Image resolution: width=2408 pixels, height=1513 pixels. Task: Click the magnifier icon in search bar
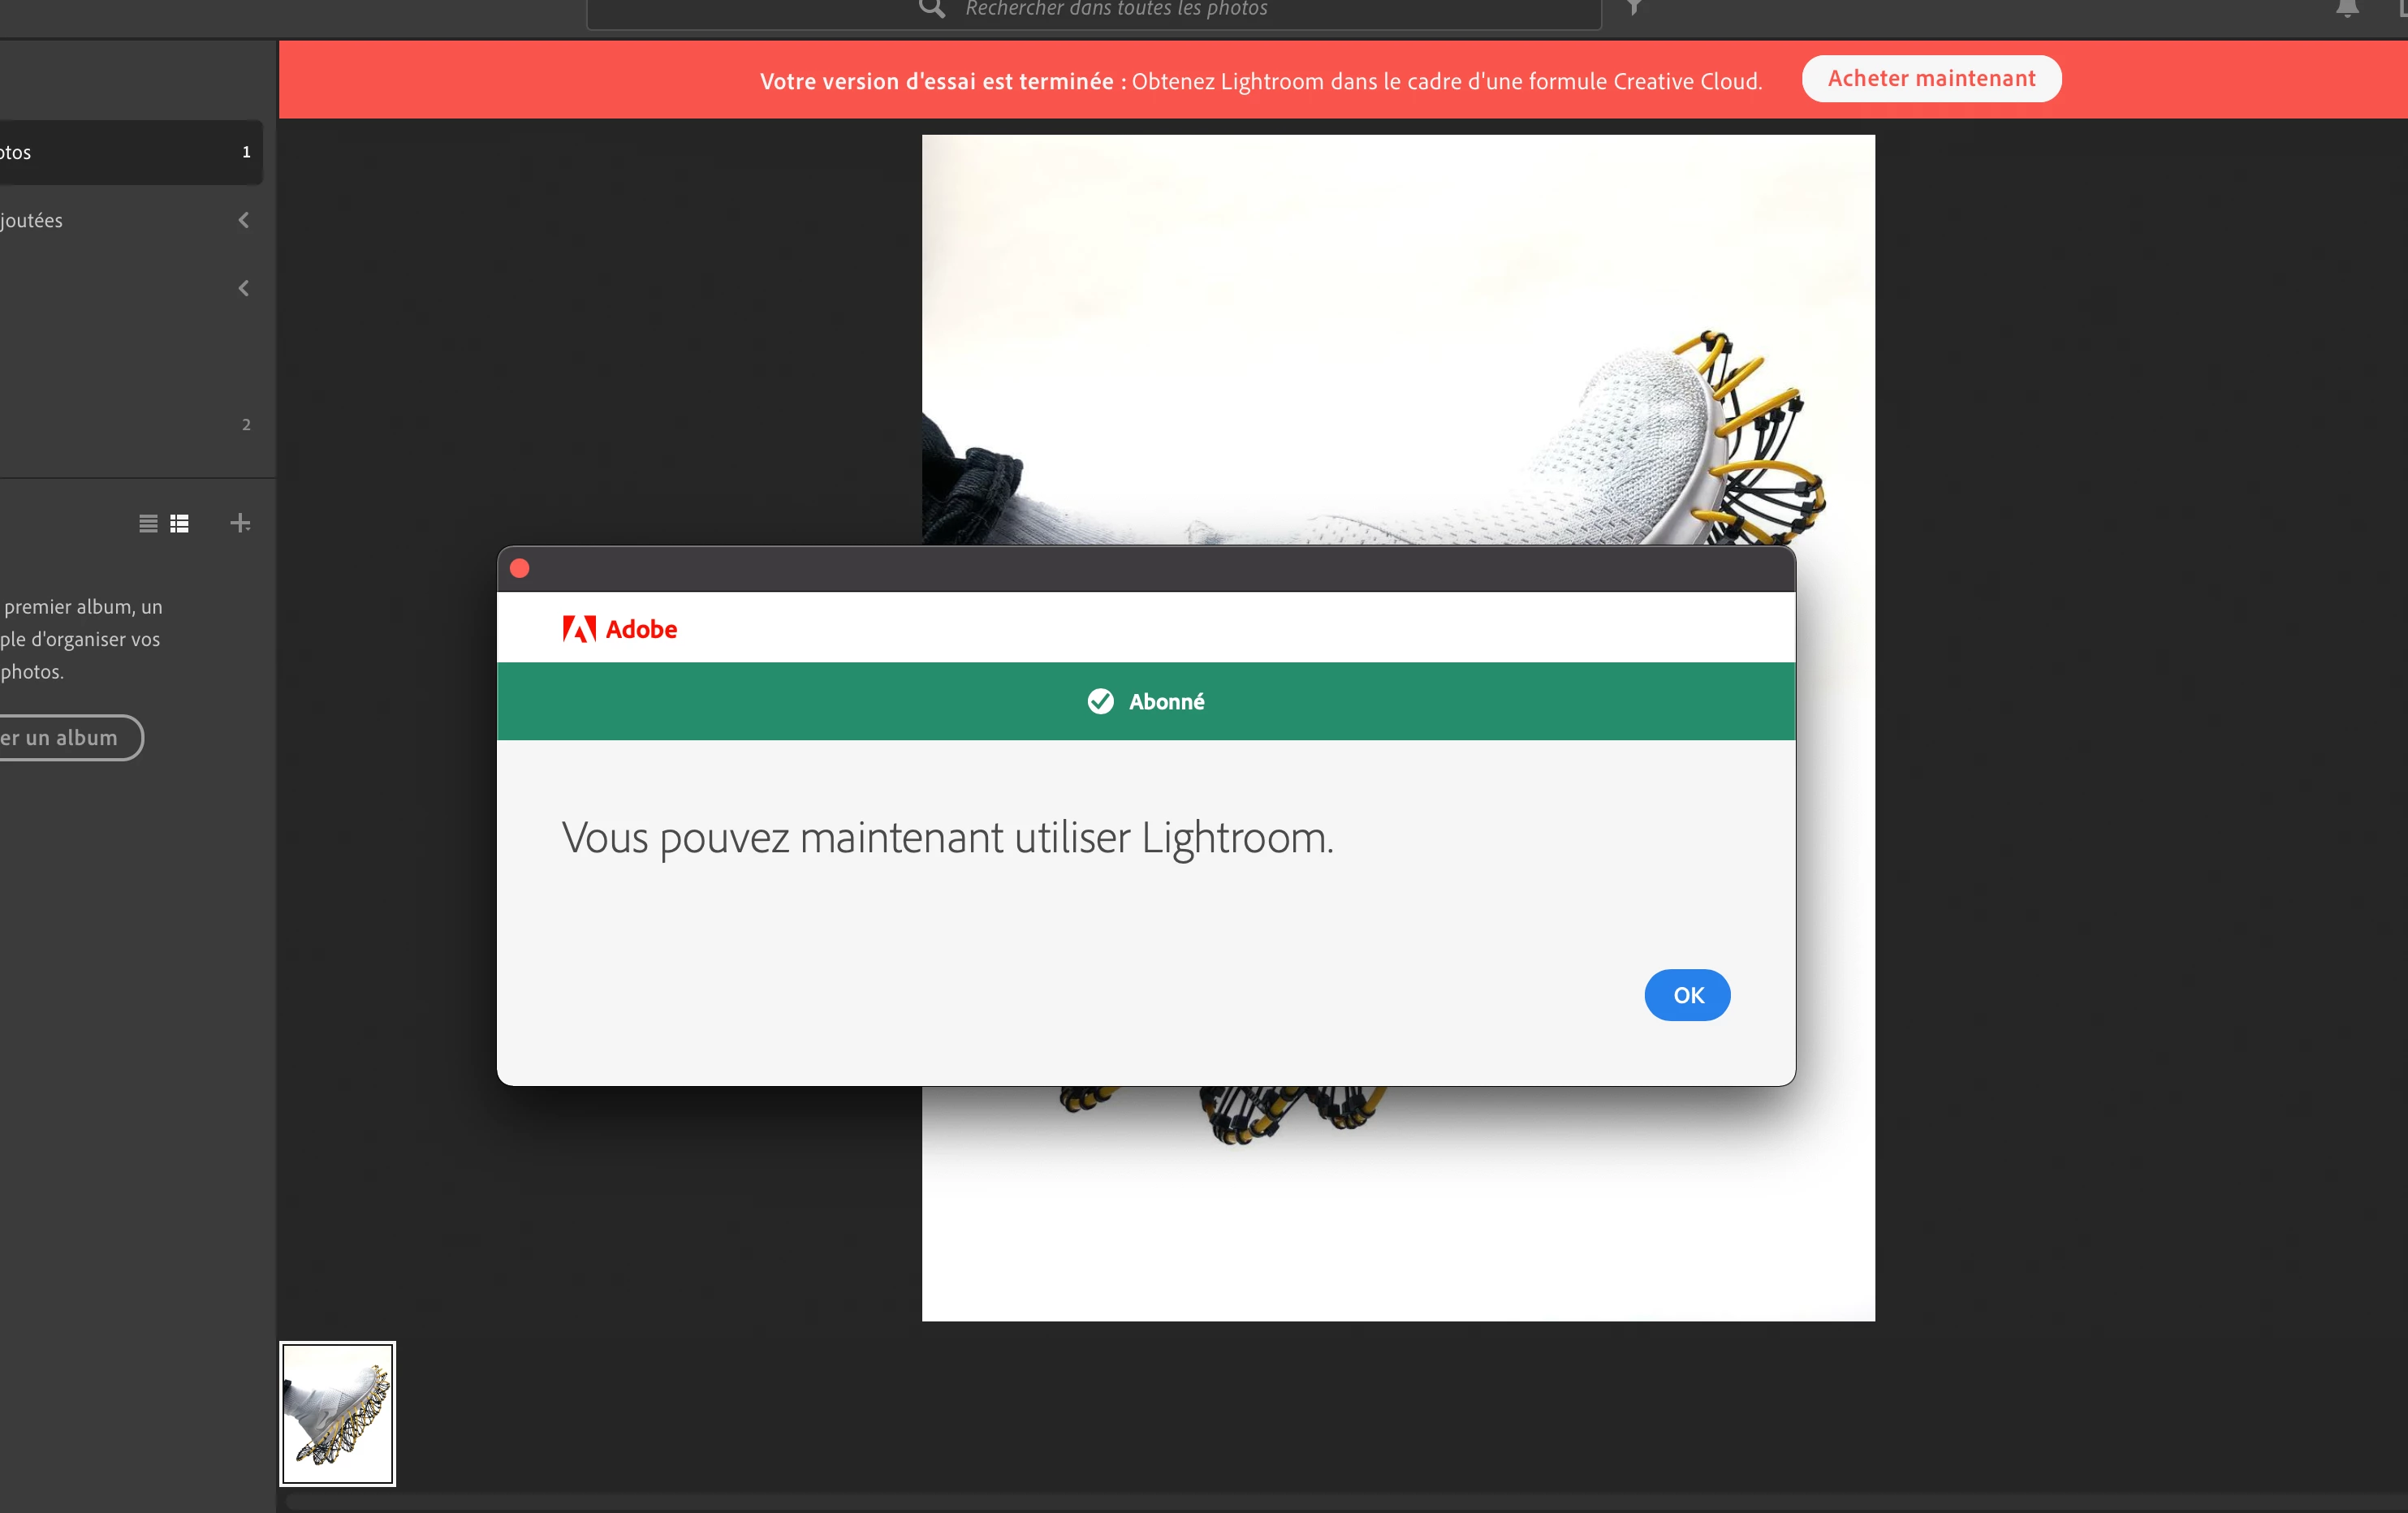(931, 9)
